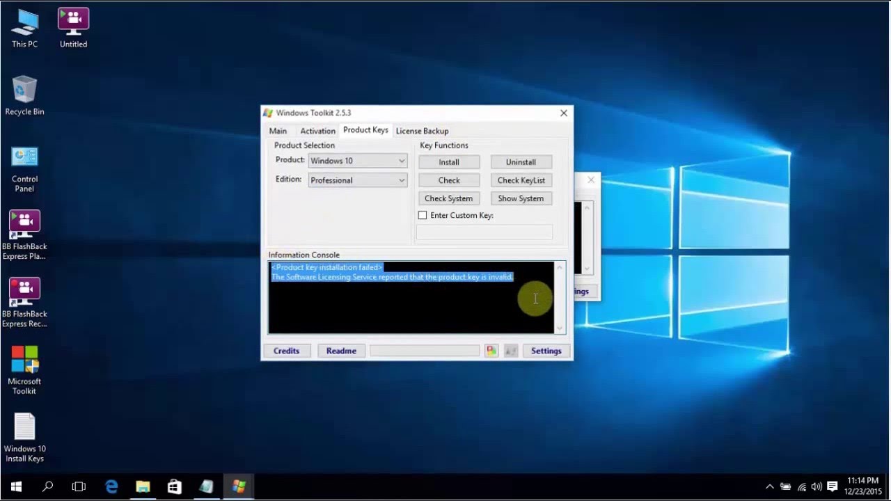Click the Office toolkit icon button beside Settings

click(491, 351)
